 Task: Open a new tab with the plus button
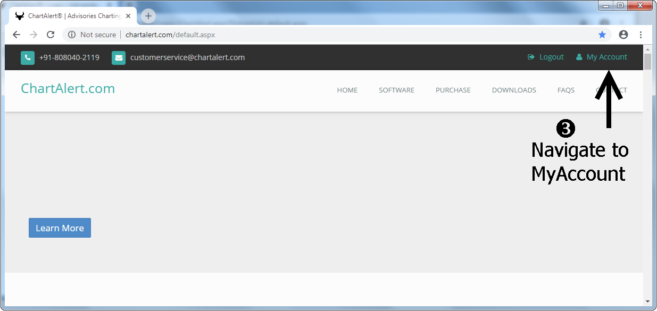pos(148,16)
